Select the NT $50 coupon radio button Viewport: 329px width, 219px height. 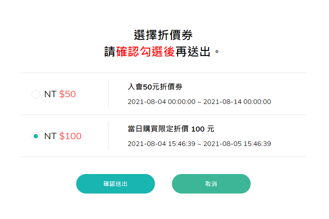point(36,94)
